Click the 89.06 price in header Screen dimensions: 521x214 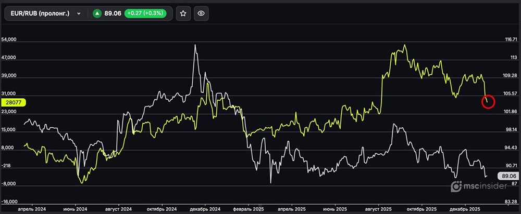[x=113, y=14]
